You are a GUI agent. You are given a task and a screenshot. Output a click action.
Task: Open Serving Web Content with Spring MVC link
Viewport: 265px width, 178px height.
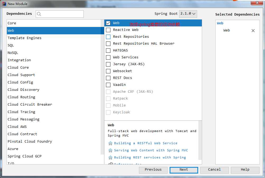click(151, 150)
